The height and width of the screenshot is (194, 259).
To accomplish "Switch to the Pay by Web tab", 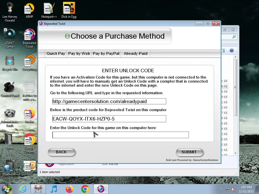I will (79, 54).
